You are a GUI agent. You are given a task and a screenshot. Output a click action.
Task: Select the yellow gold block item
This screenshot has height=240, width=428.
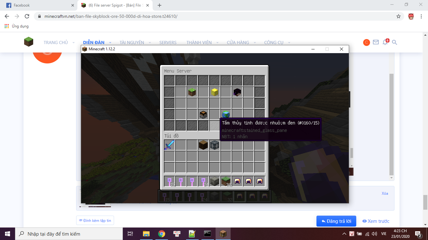click(215, 92)
